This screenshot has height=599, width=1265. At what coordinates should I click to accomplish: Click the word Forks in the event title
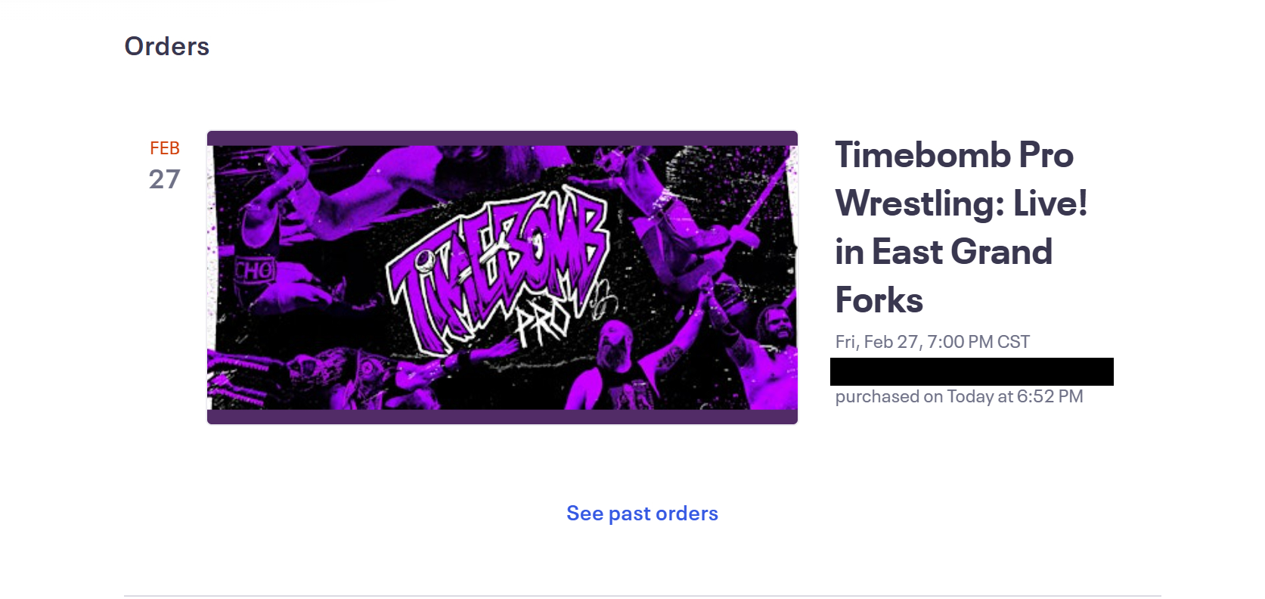(x=879, y=300)
